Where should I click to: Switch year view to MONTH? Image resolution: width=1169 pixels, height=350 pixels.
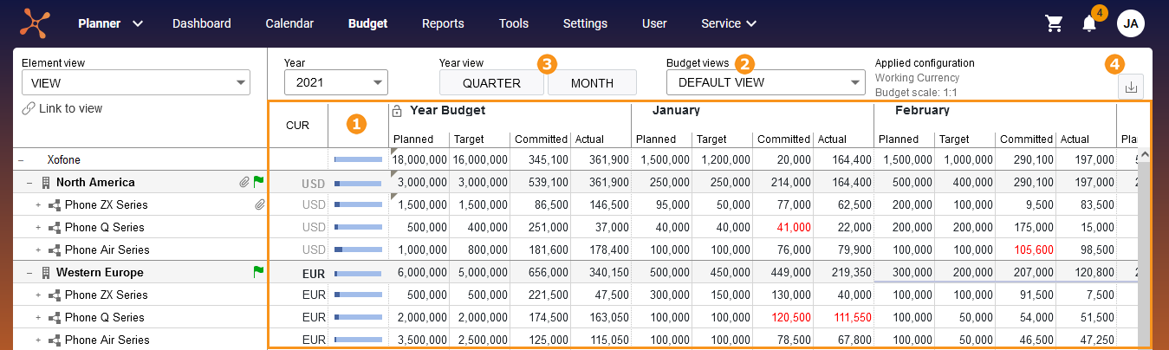point(592,83)
